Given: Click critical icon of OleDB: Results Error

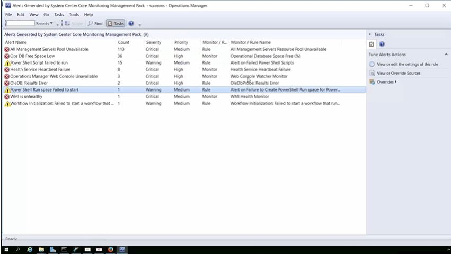Looking at the screenshot, I should click(x=7, y=83).
